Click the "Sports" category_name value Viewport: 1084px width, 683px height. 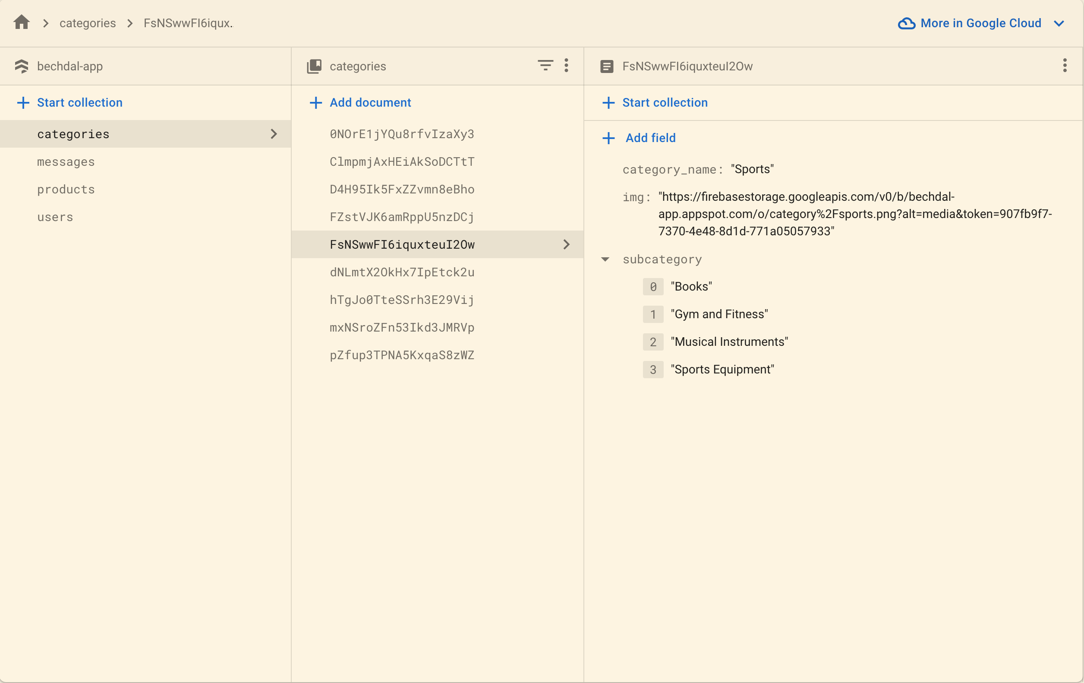coord(752,169)
